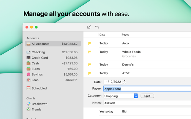The width and height of the screenshot is (191, 119).
Task: Click the Savings piggy bank icon
Action: pos(29,74)
